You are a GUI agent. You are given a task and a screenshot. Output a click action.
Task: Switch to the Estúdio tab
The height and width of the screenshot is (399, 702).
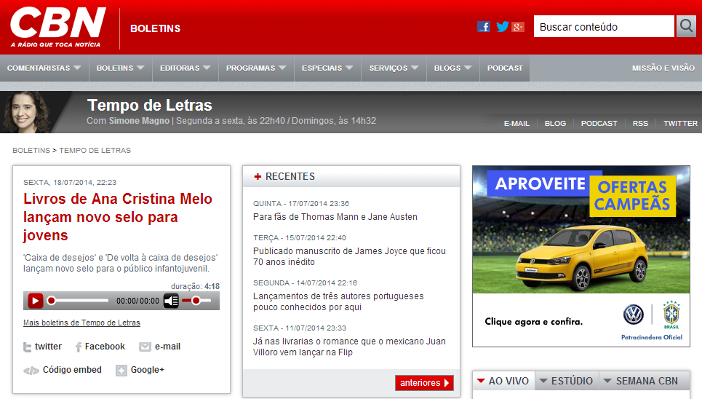(x=567, y=381)
